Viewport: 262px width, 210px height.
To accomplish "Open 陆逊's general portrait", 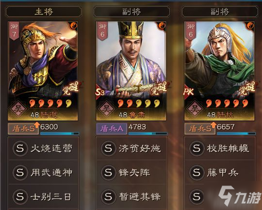I will pyautogui.click(x=43, y=71).
